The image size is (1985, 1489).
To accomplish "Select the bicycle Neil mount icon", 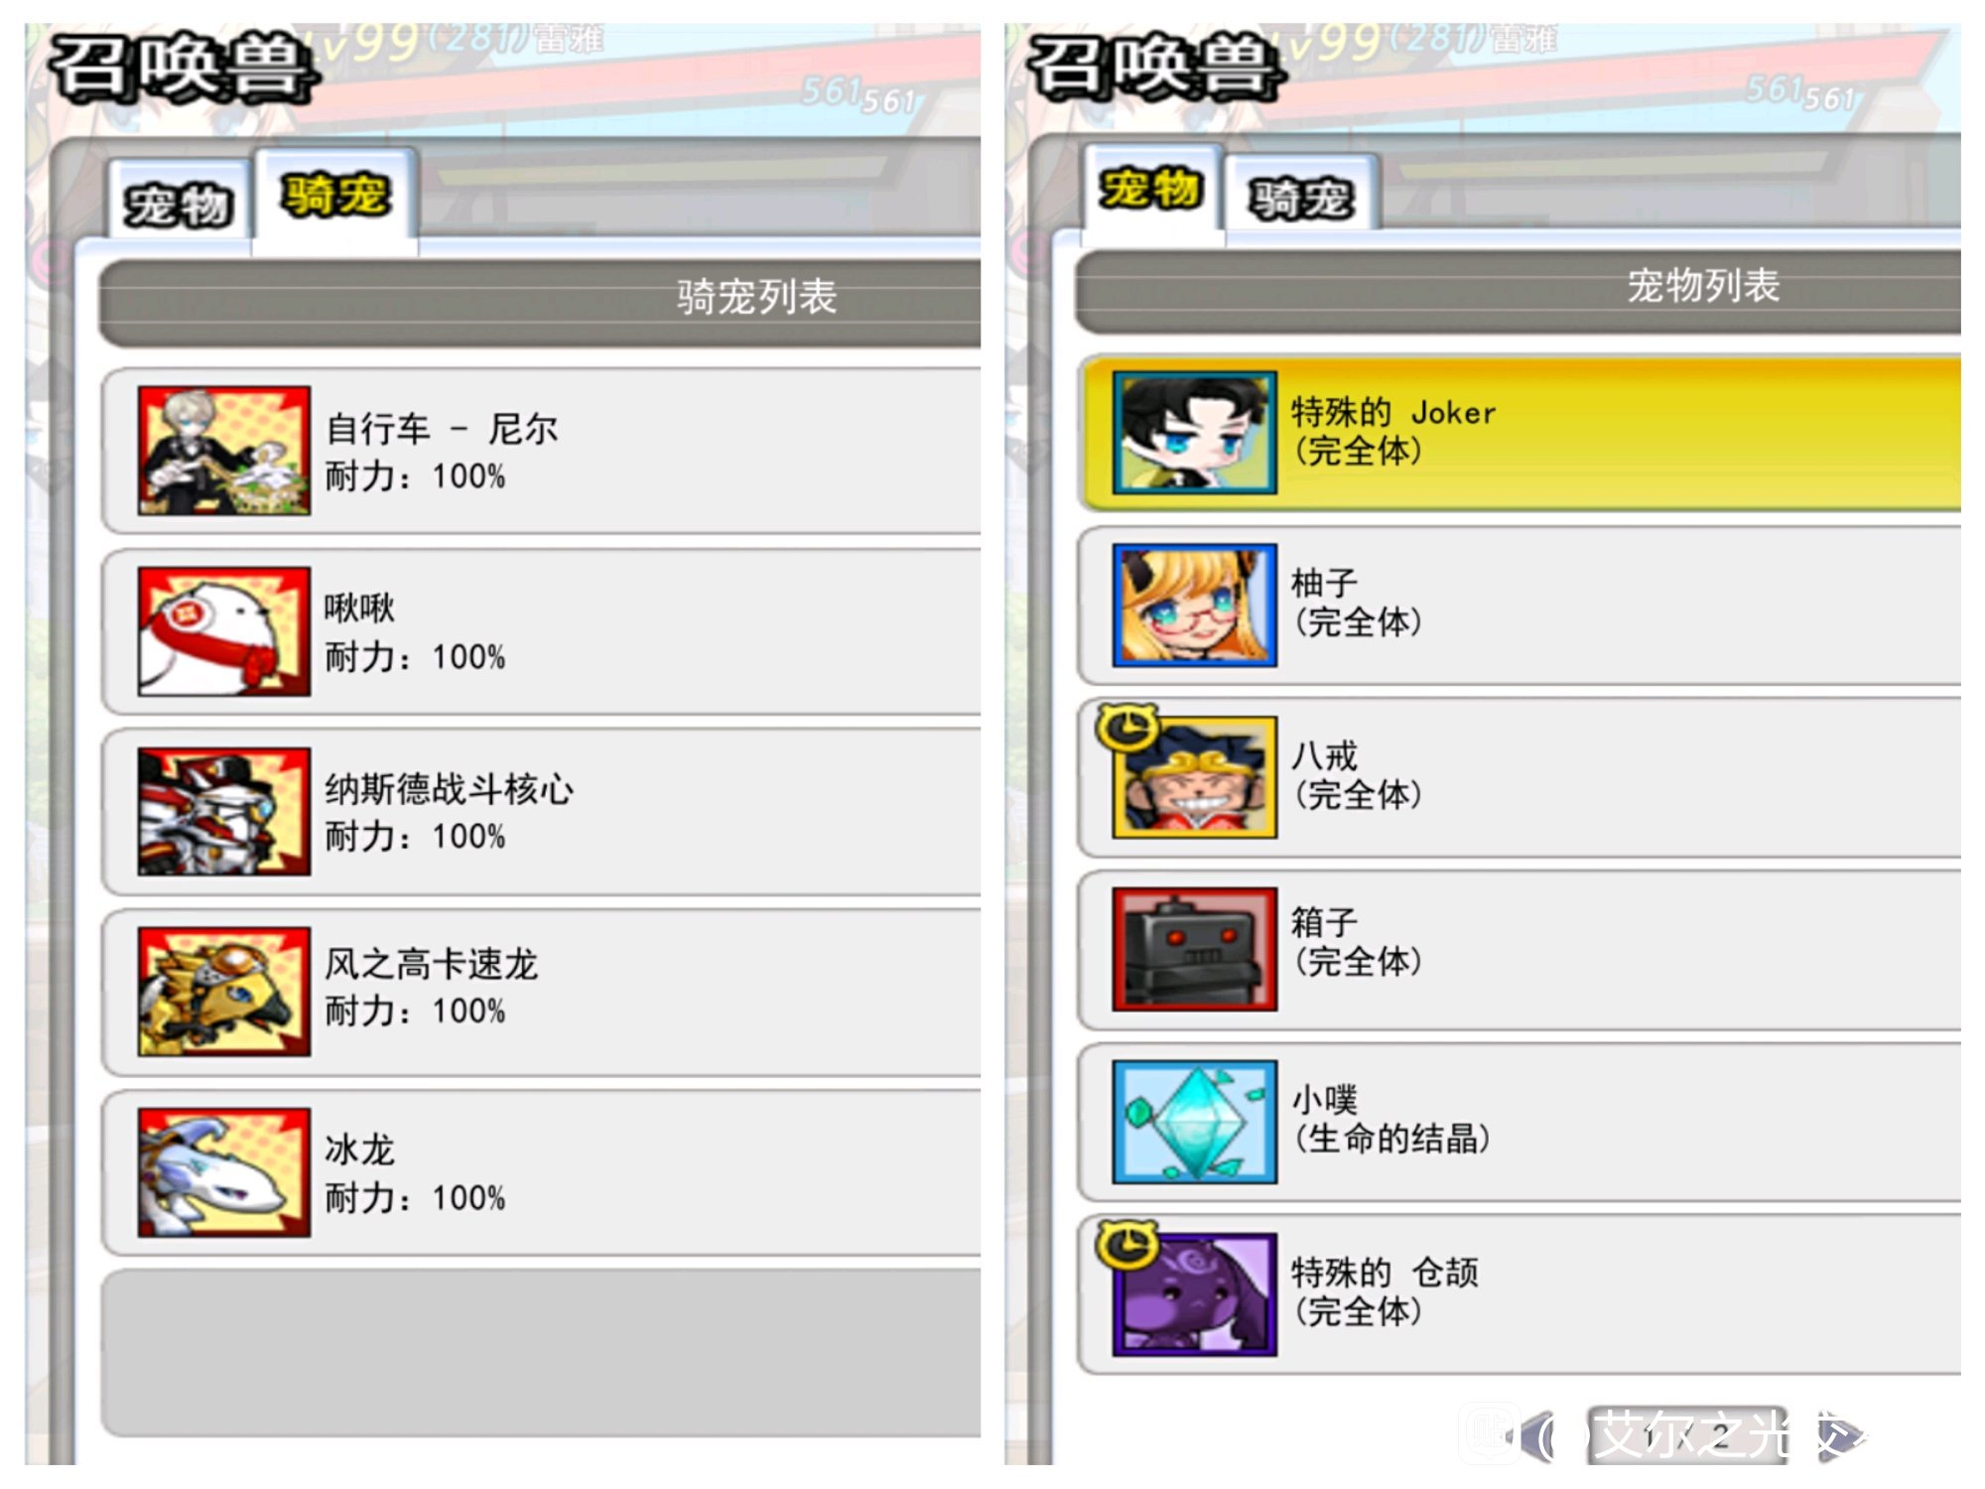I will (224, 451).
